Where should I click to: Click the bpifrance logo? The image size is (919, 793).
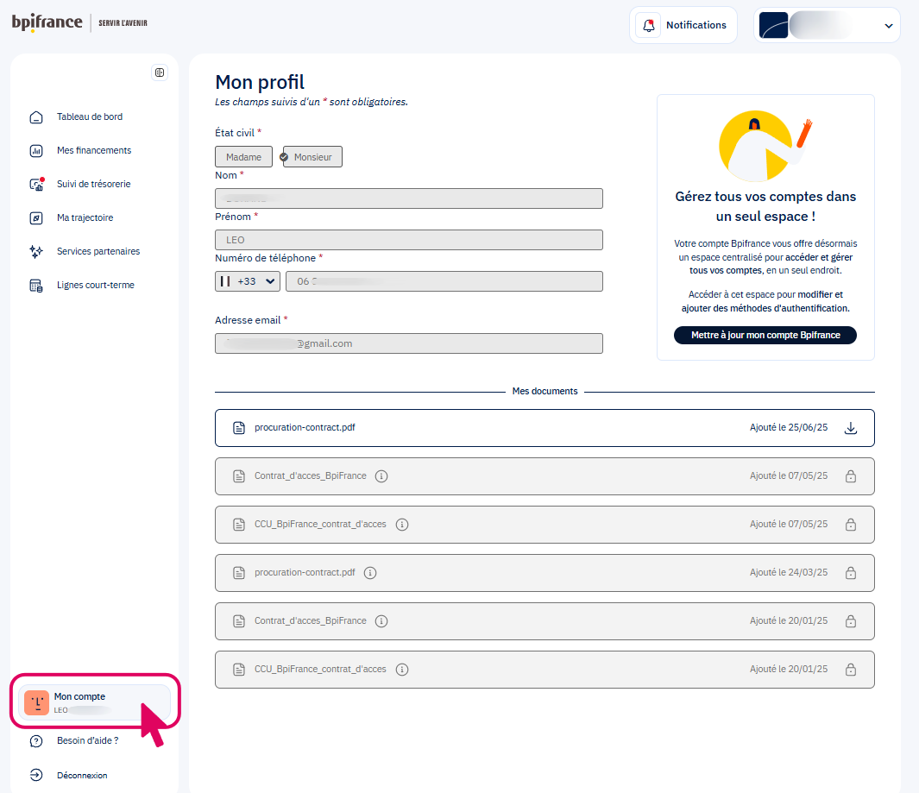click(x=47, y=22)
